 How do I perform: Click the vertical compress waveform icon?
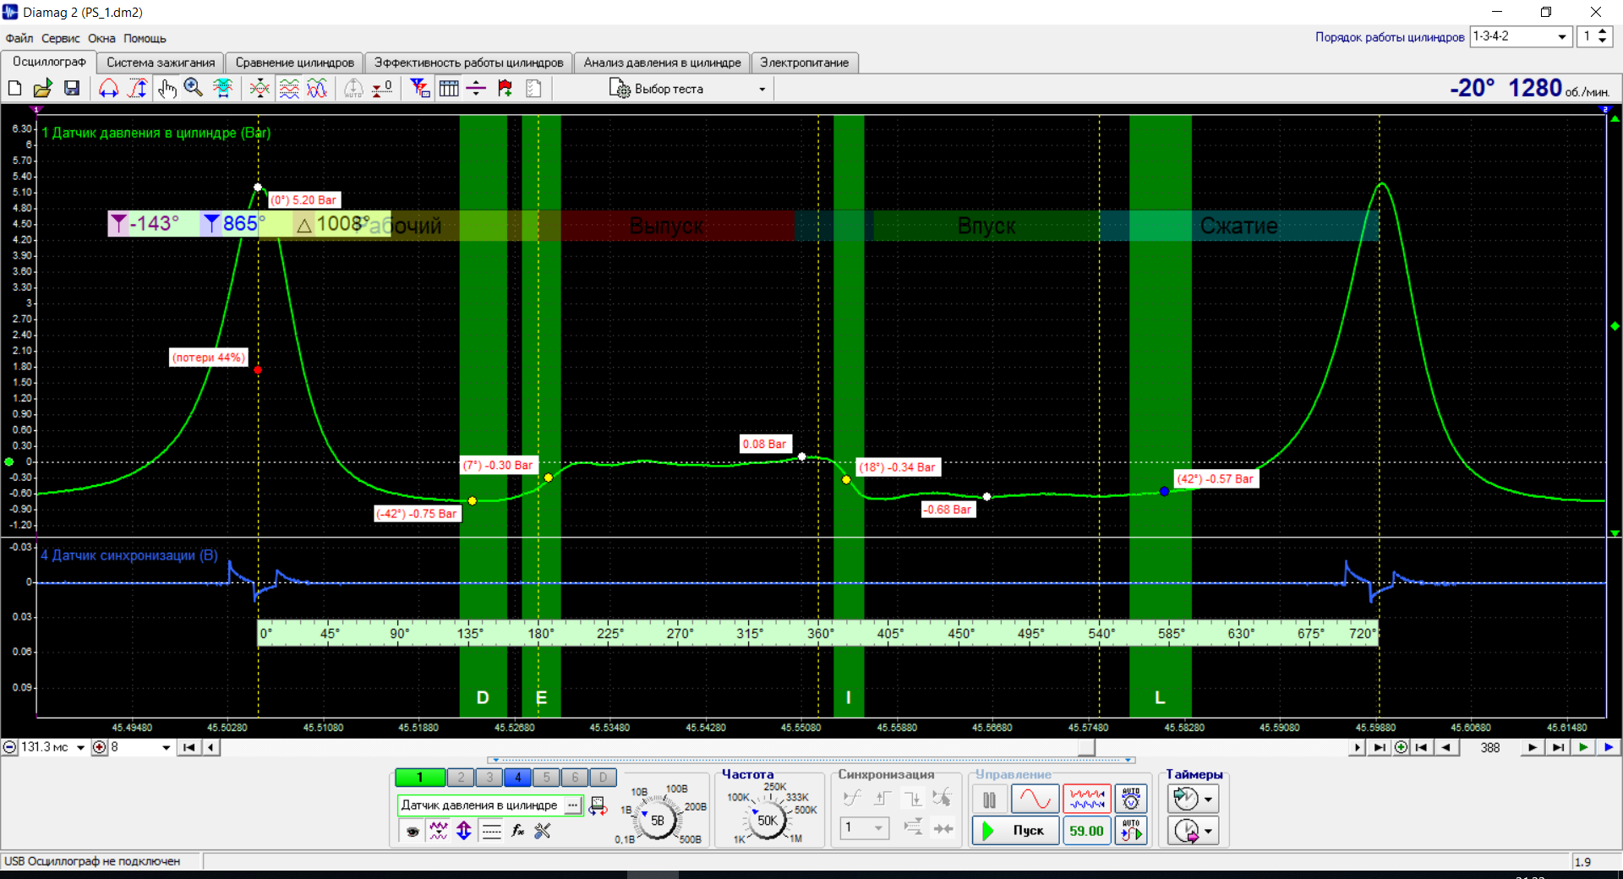tap(260, 88)
